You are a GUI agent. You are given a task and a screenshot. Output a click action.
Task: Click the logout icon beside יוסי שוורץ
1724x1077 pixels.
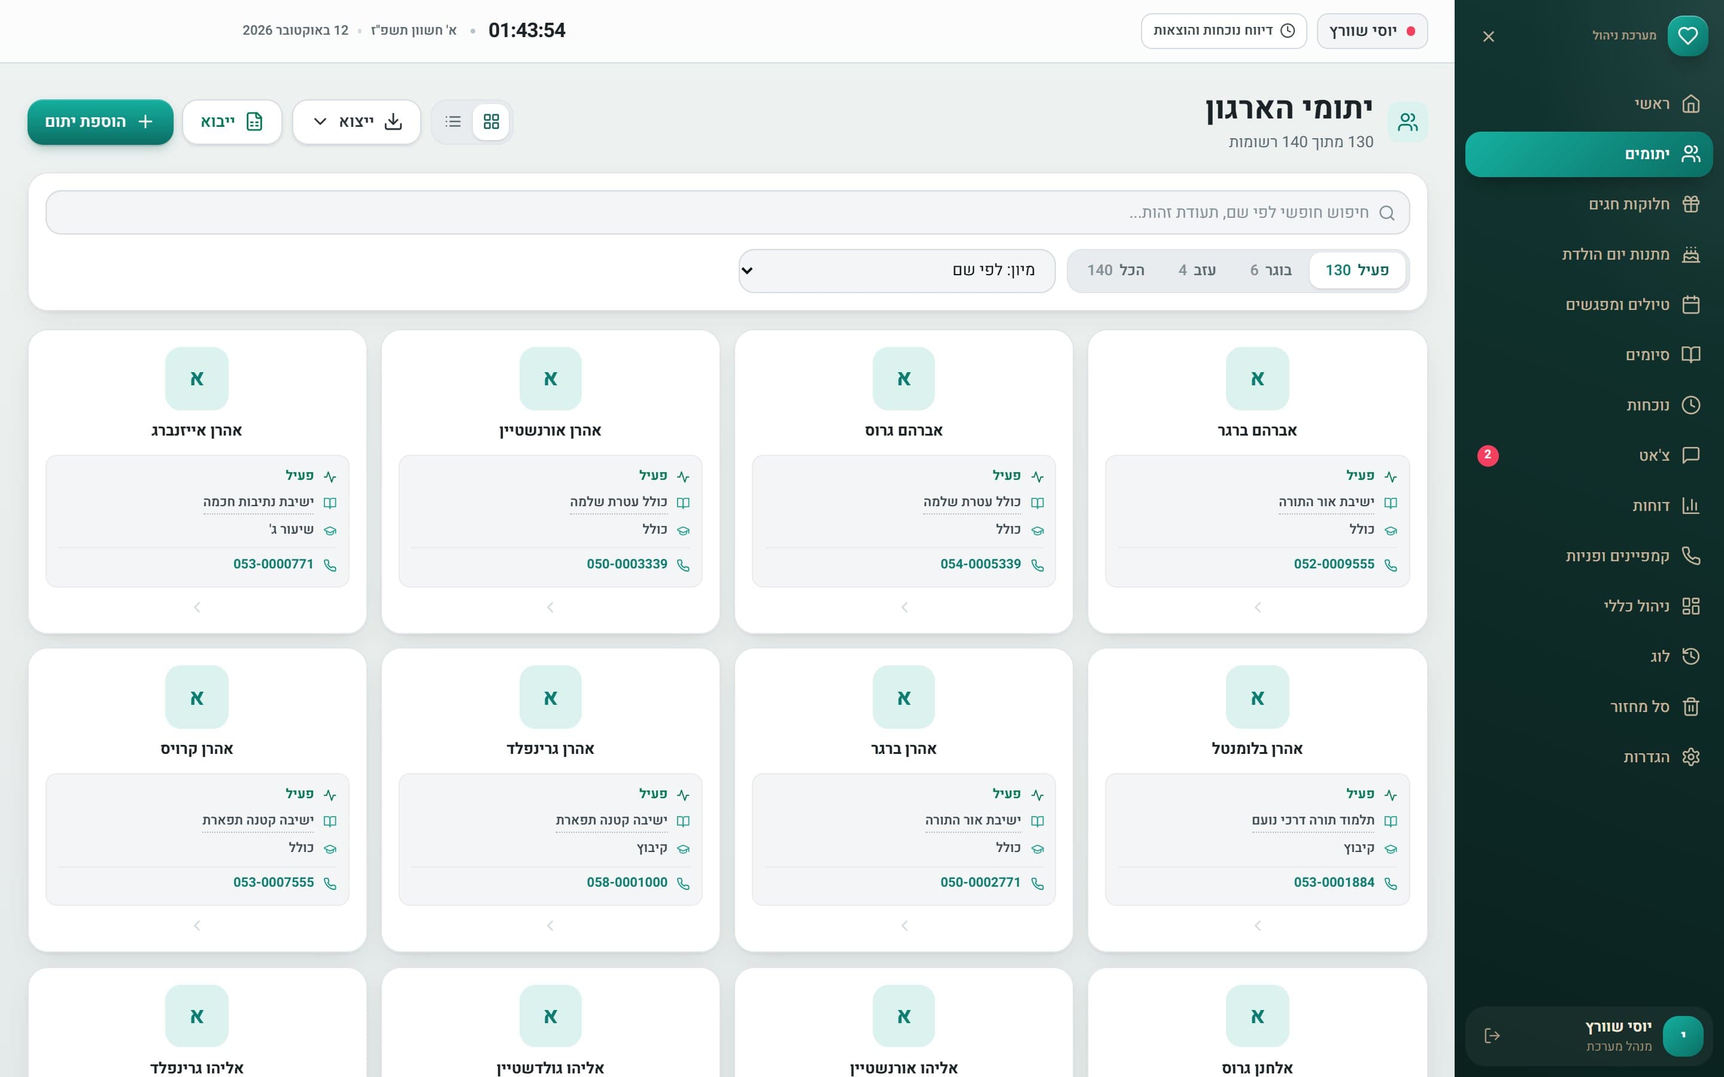1492,1036
